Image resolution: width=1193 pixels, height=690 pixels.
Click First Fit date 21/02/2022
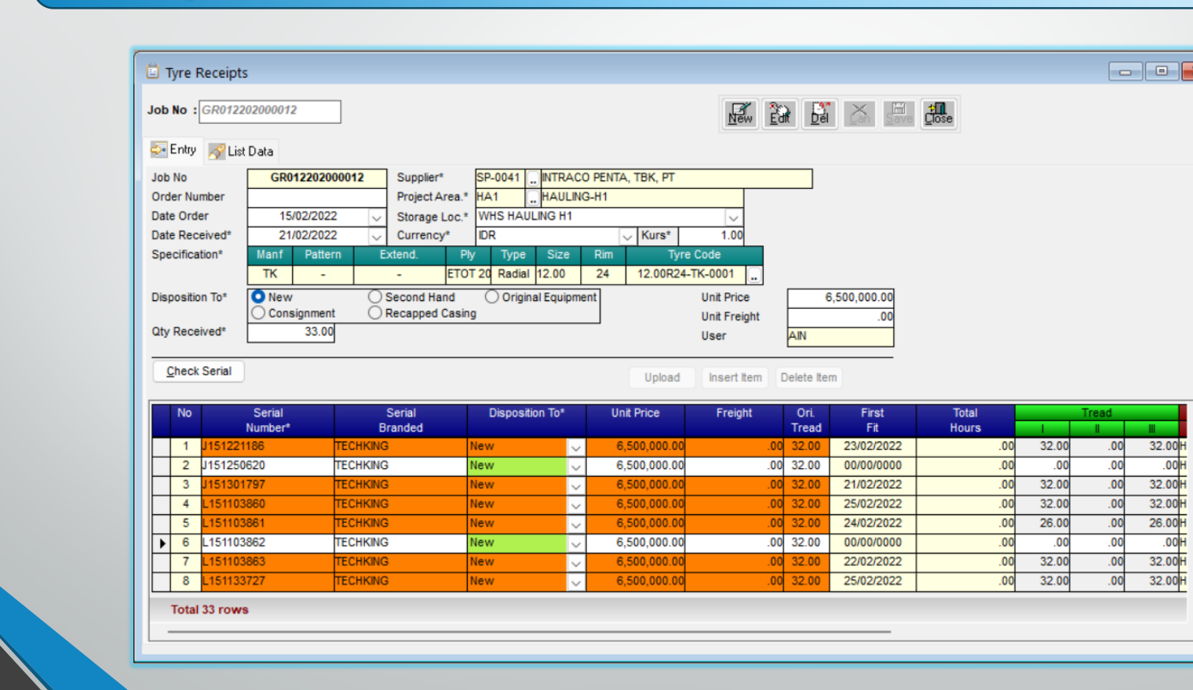click(873, 485)
